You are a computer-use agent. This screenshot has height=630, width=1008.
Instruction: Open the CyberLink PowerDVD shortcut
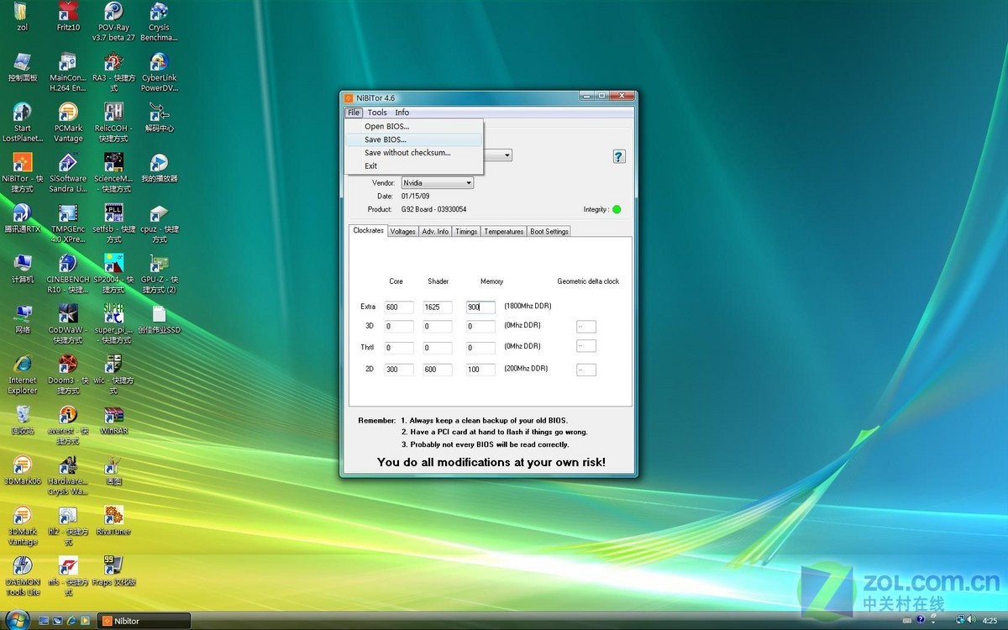[159, 72]
